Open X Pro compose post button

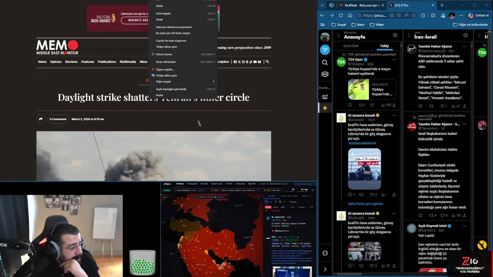pyautogui.click(x=325, y=50)
